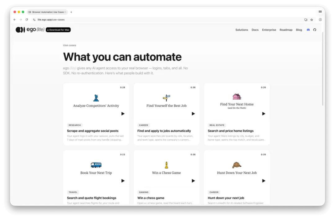Play the Find Yourself the Best Job video
The image size is (335, 219).
click(x=193, y=114)
